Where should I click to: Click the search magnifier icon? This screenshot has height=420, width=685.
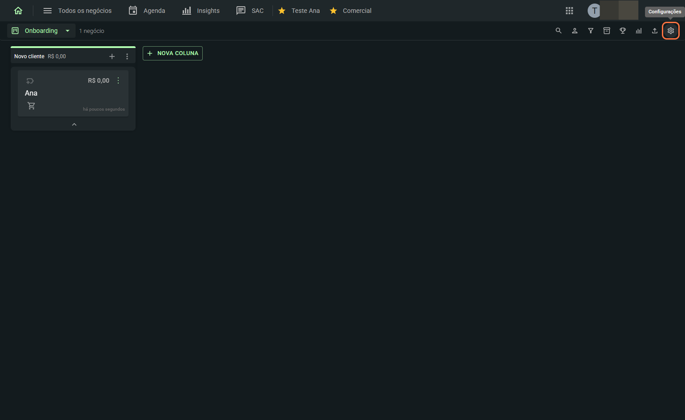coord(559,31)
